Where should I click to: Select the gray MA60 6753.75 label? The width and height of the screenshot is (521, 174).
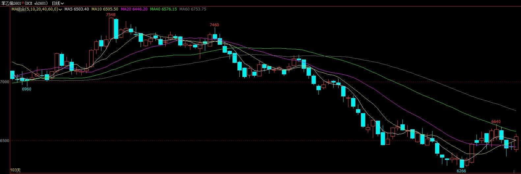pyautogui.click(x=193, y=9)
